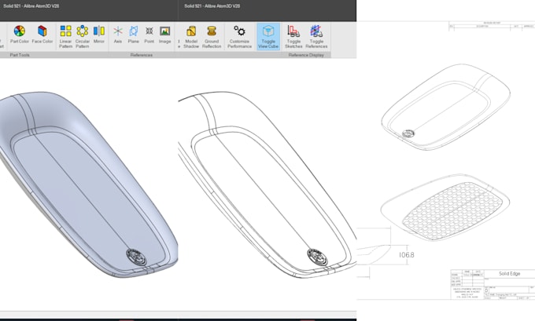Insert a reference Point

(149, 35)
